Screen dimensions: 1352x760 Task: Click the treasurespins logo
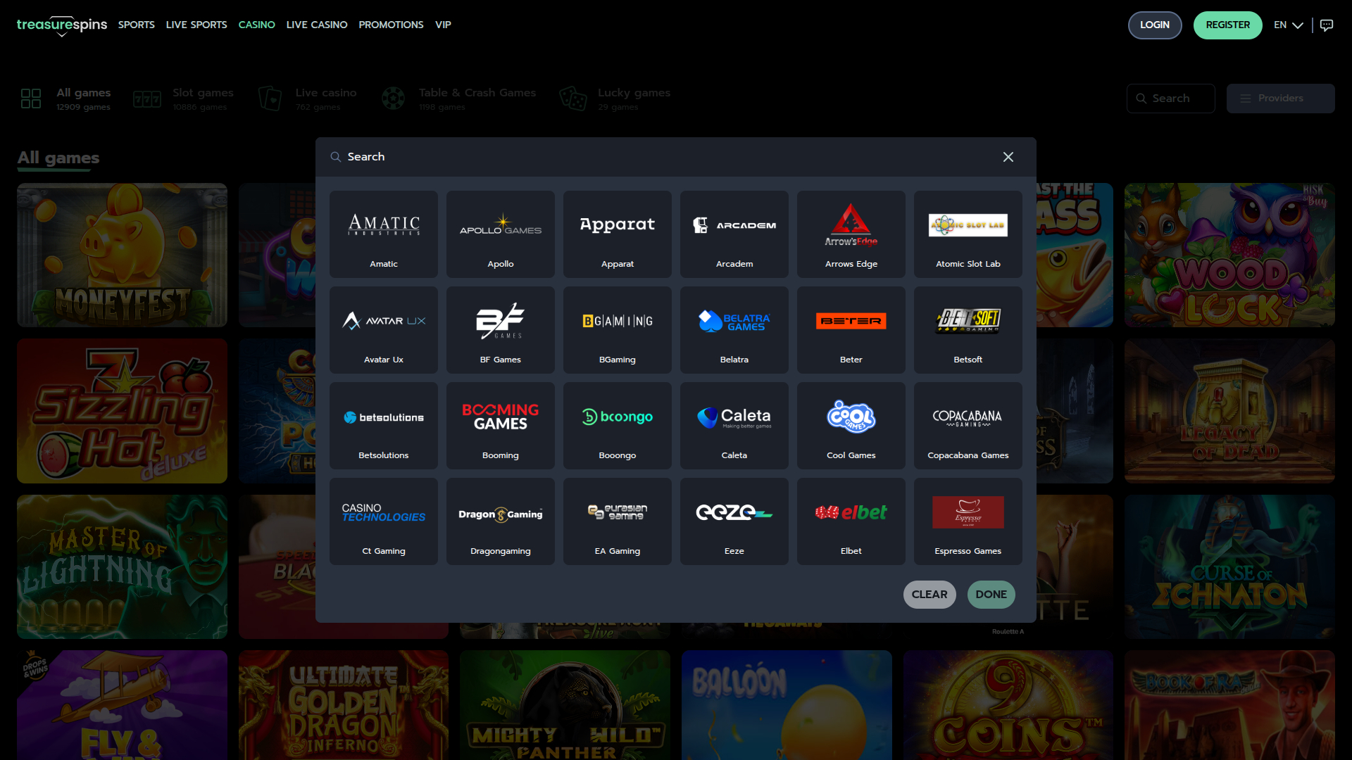[x=61, y=25]
